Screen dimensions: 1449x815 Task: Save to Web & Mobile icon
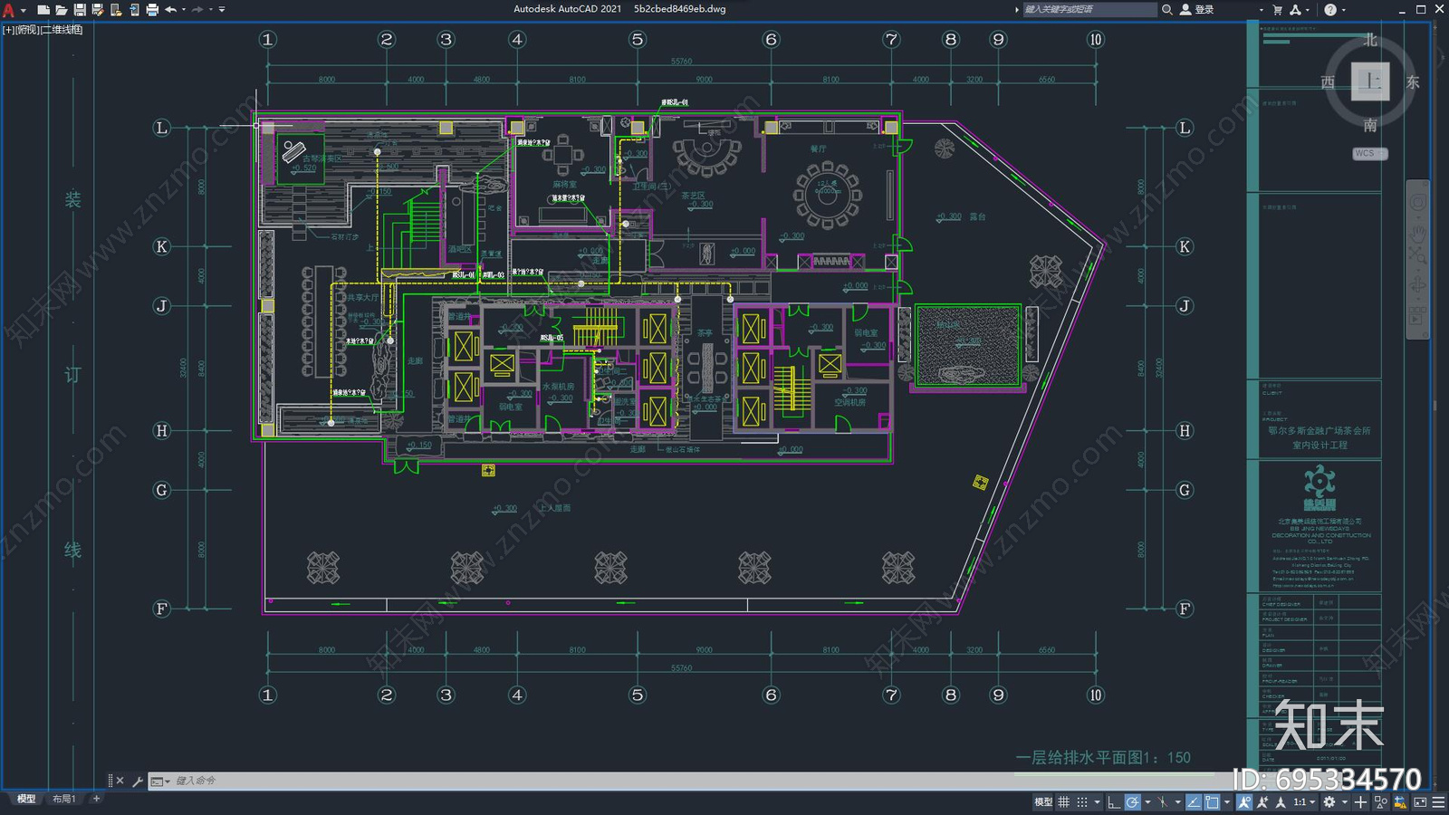pos(134,10)
